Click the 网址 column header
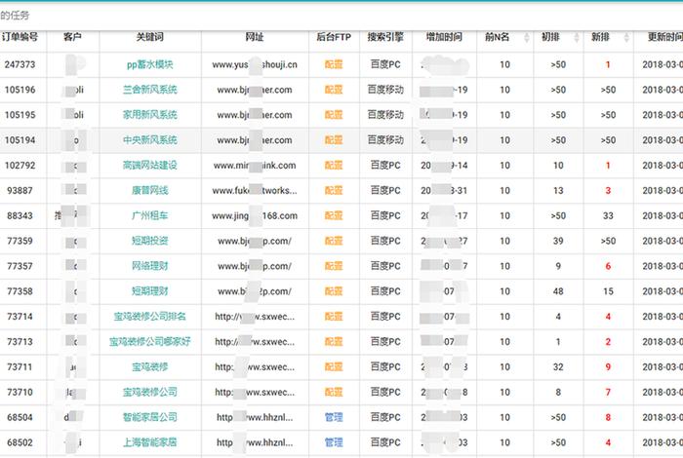 pyautogui.click(x=255, y=37)
